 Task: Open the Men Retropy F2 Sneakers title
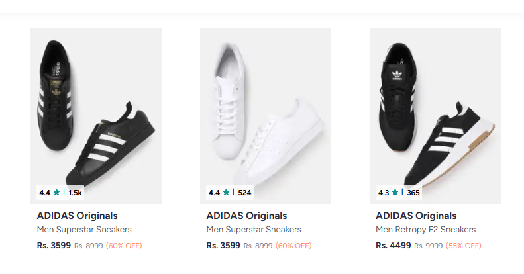425,230
